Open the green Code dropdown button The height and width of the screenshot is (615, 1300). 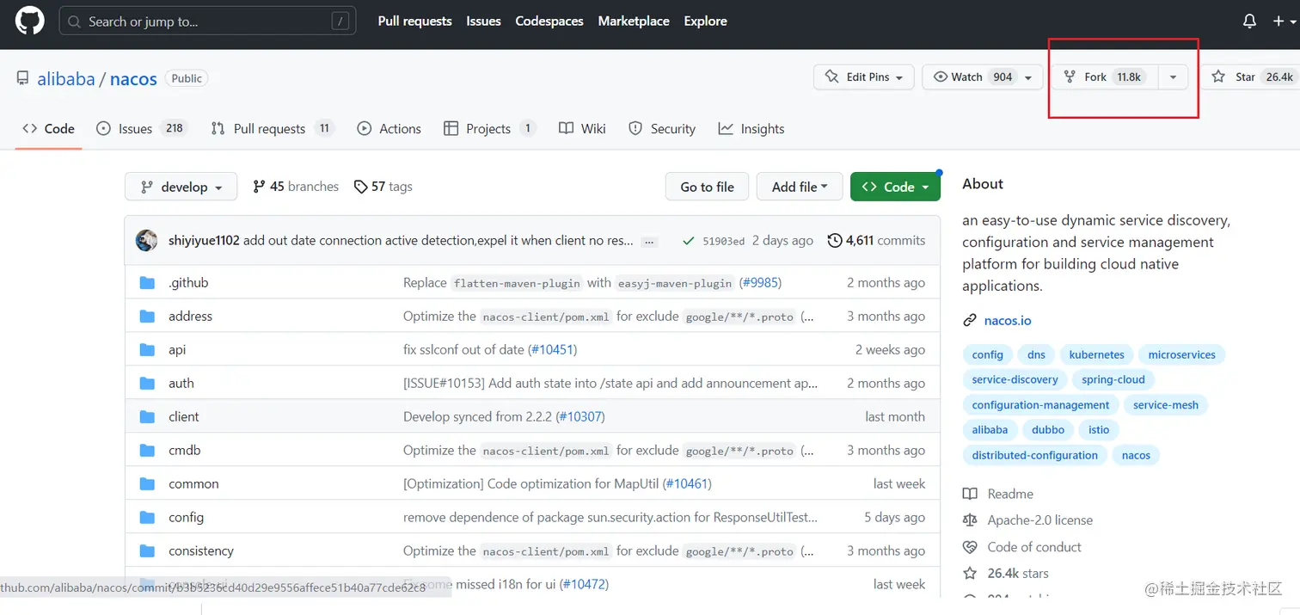[x=895, y=187]
